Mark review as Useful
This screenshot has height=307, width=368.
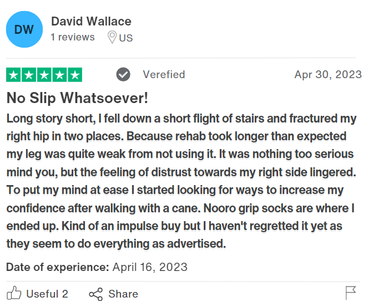pos(47,294)
